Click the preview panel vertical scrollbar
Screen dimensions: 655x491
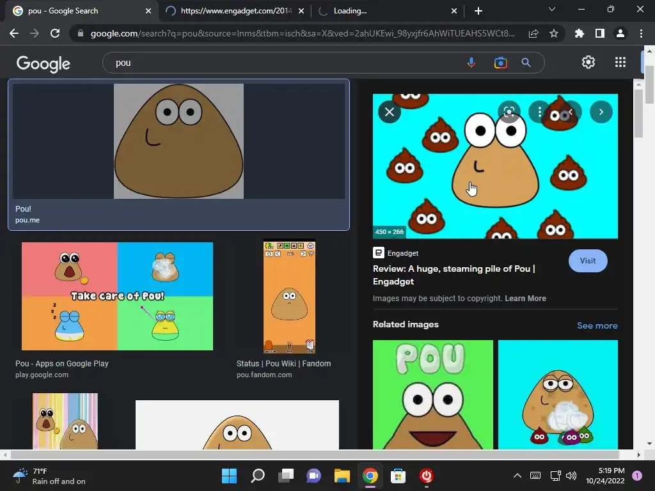pos(638,113)
